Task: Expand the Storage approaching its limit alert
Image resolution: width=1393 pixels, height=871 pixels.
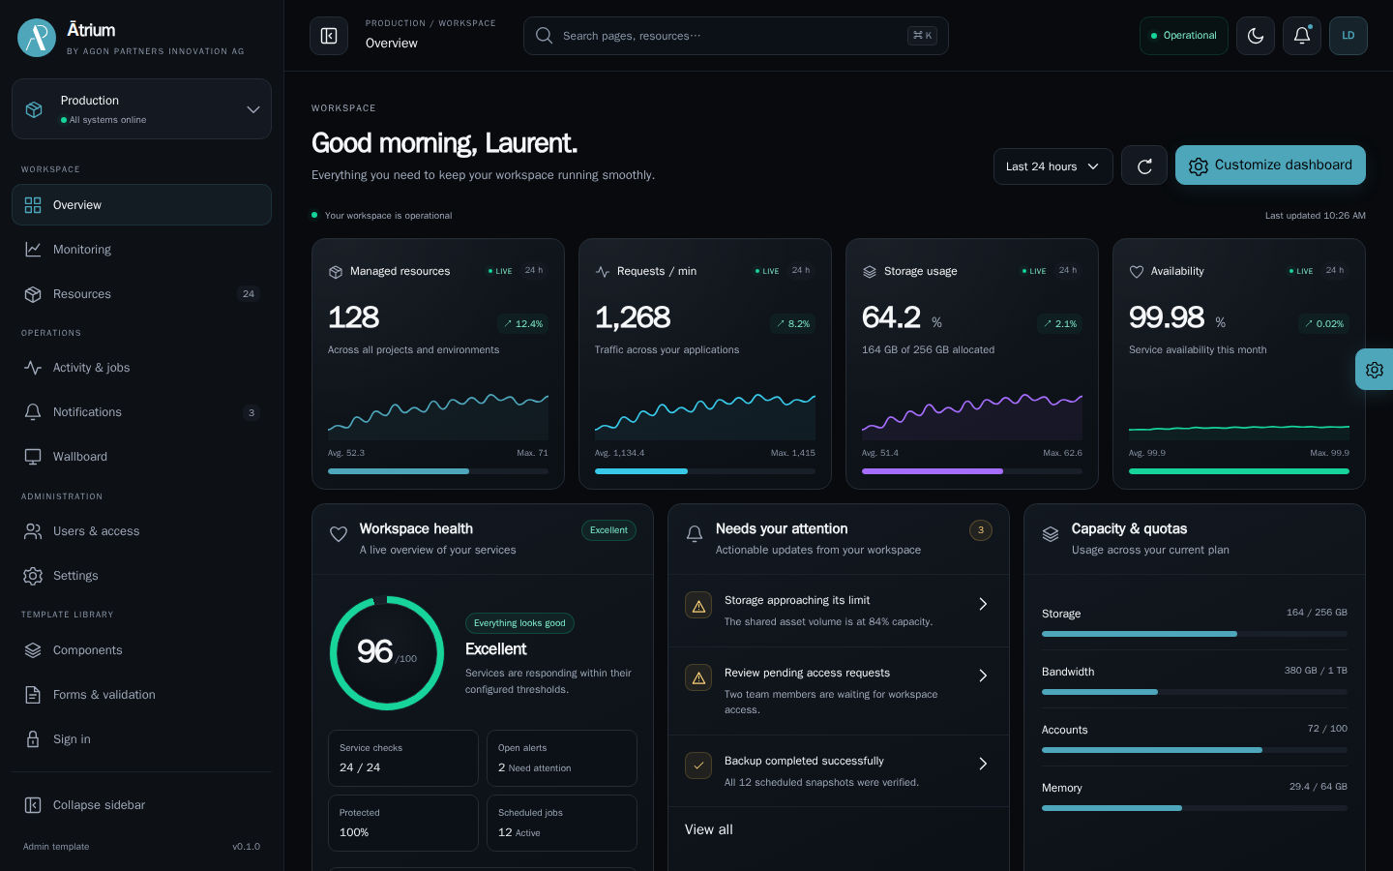Action: 839,611
